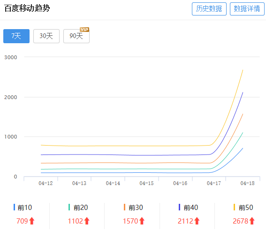
Task: Click the VIP badge on 90天
Action: coord(84,30)
